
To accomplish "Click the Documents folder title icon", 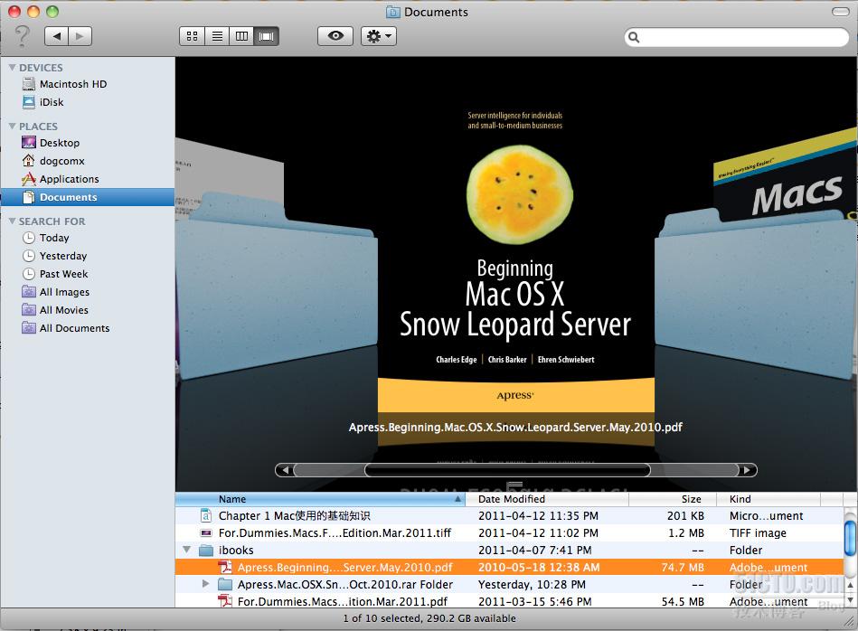I will pos(393,12).
